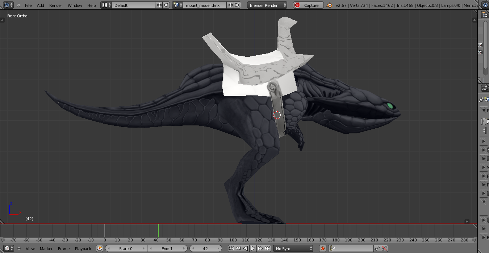The image size is (489, 253).
Task: Open the Render menu
Action: tap(56, 5)
